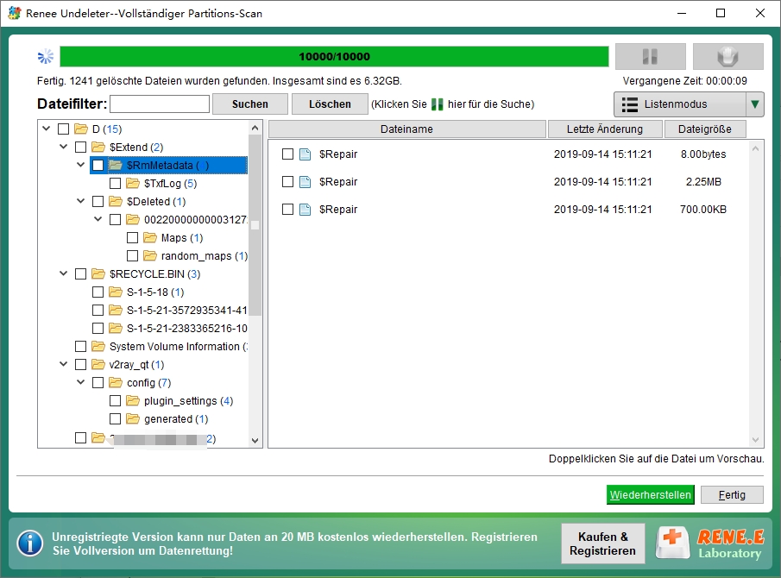The image size is (781, 578).
Task: Collapse the $RECYCLE.BIN tree node
Action: pyautogui.click(x=63, y=273)
